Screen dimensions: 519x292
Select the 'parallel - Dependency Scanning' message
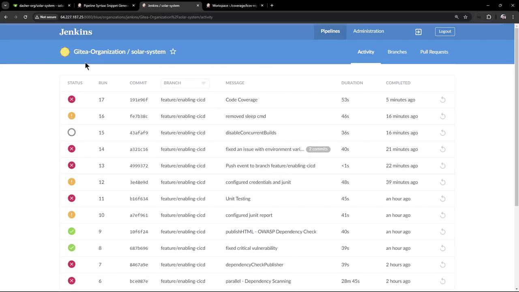258,281
